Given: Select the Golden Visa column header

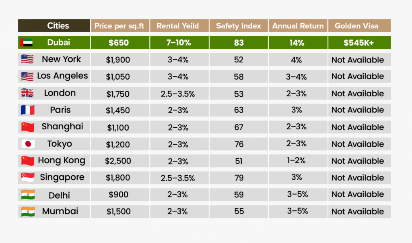Looking at the screenshot, I should pos(359,26).
